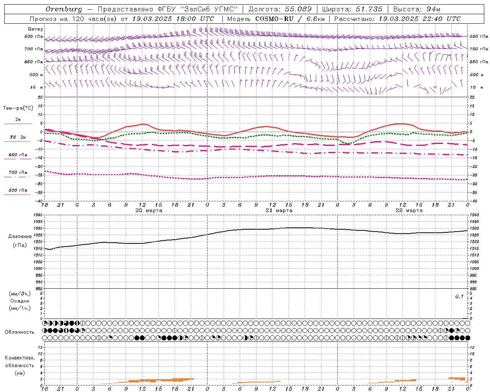Click the 2м temperature legend label
Screen dimensions: 490x392
(18, 120)
